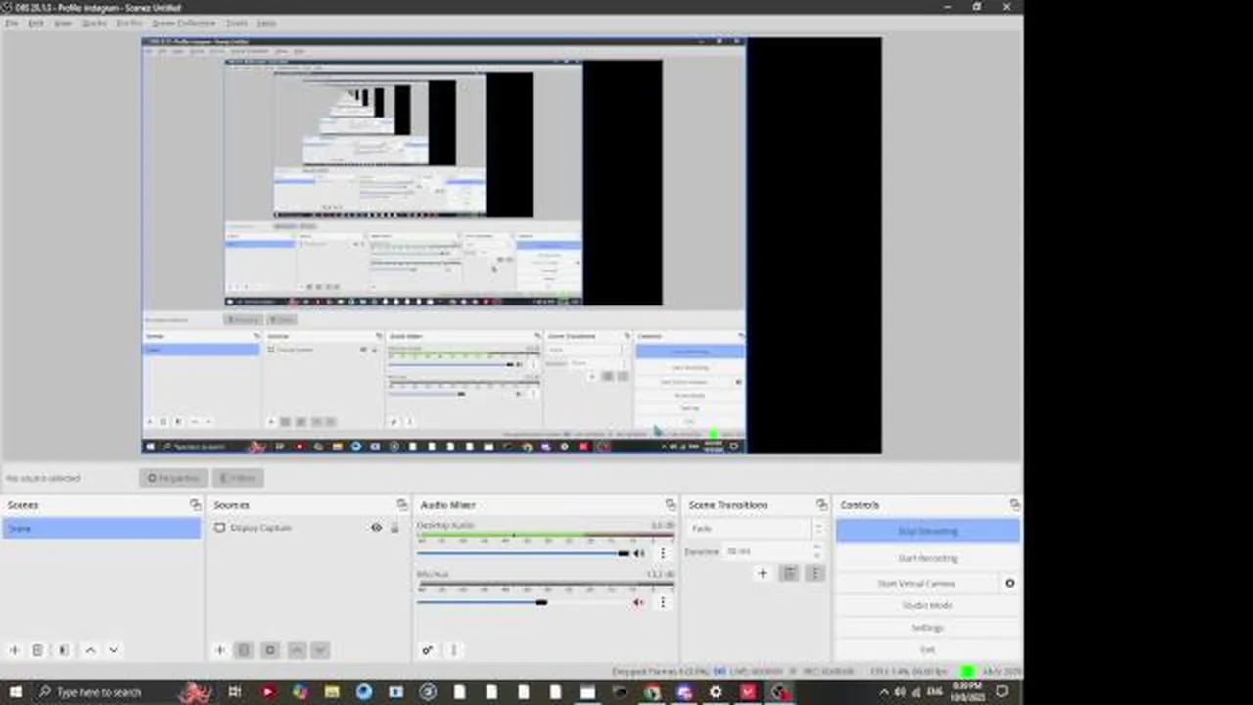Select the Scene item in Scenes list
Screen dimensions: 1253x705
[x=101, y=529]
